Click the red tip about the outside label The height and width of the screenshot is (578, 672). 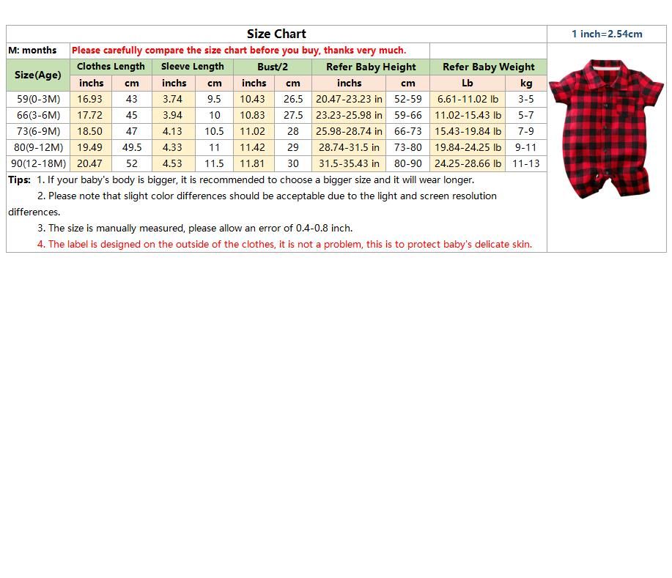[x=284, y=244]
